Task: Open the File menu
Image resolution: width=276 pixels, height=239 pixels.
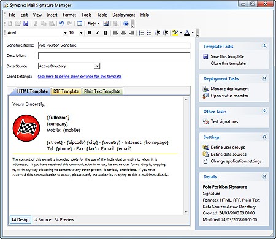Action: (x=12, y=15)
